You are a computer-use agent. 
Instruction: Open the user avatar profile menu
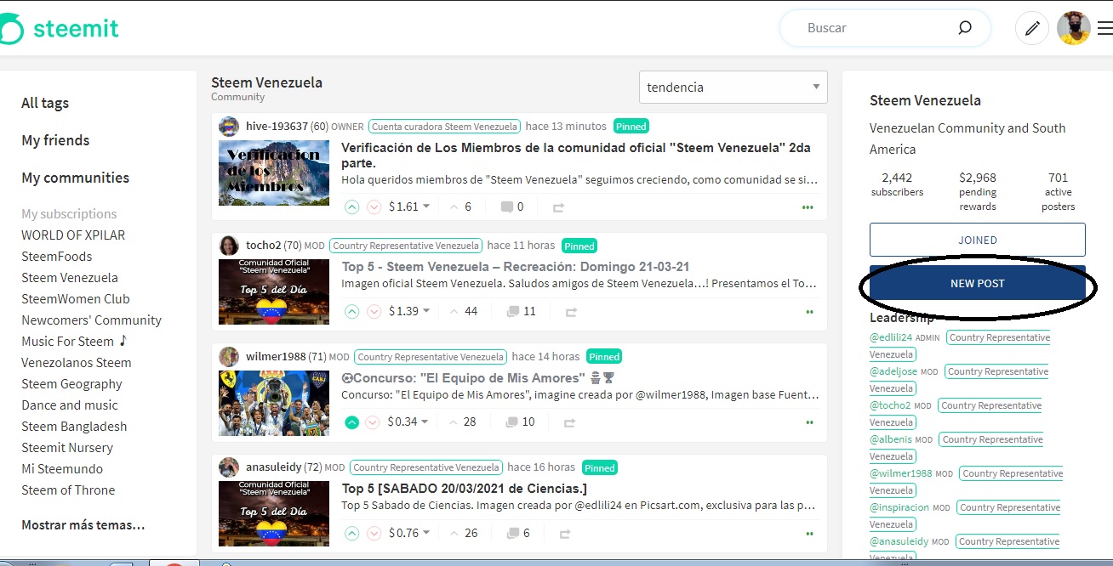[1074, 29]
